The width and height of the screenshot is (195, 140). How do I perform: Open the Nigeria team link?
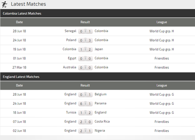100,131
